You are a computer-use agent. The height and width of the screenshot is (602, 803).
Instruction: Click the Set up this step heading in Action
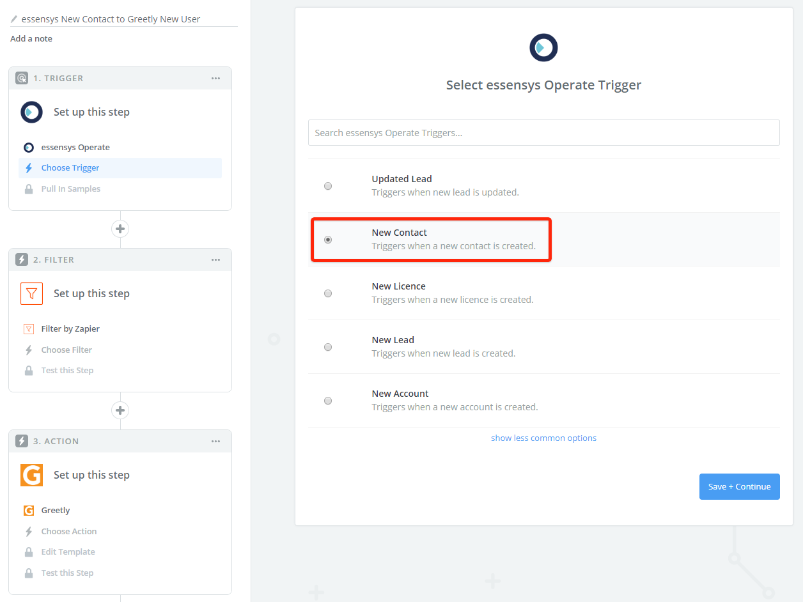[91, 475]
